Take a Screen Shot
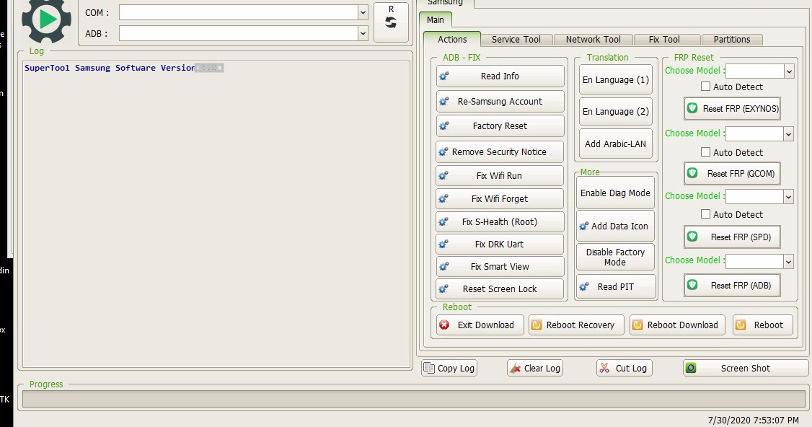 click(x=746, y=368)
